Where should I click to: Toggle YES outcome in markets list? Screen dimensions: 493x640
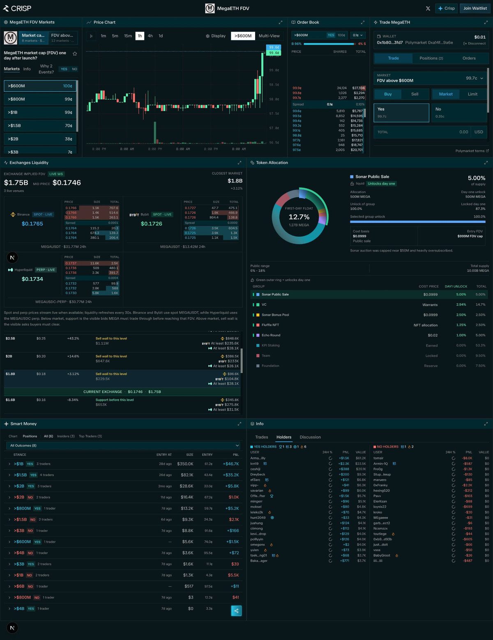pyautogui.click(x=64, y=69)
